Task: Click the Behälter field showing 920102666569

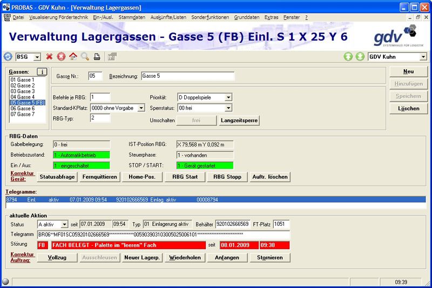Action: coord(233,224)
